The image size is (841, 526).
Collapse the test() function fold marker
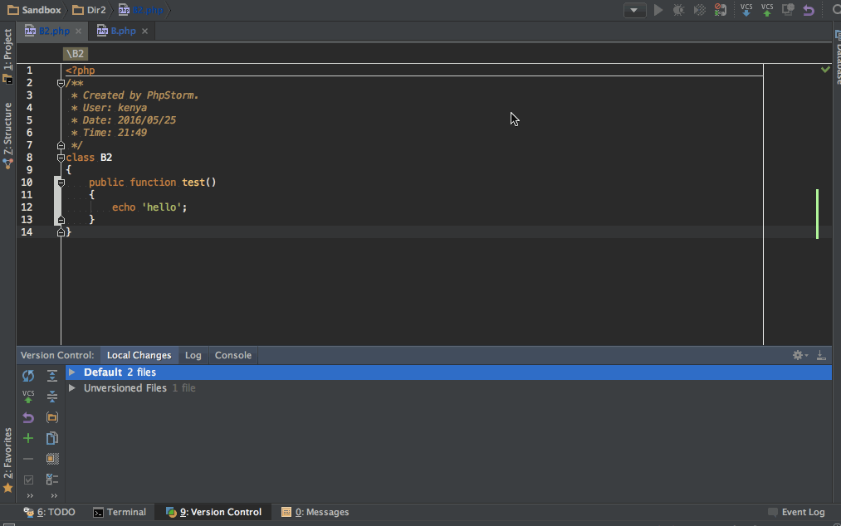tap(61, 183)
